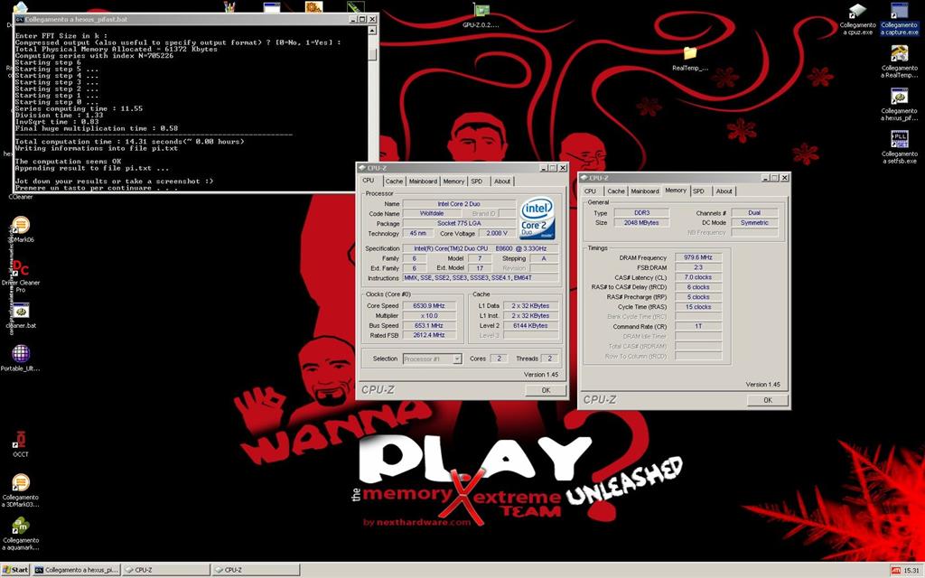The width and height of the screenshot is (925, 578).
Task: Click the Command Rate 1T field
Action: [698, 326]
